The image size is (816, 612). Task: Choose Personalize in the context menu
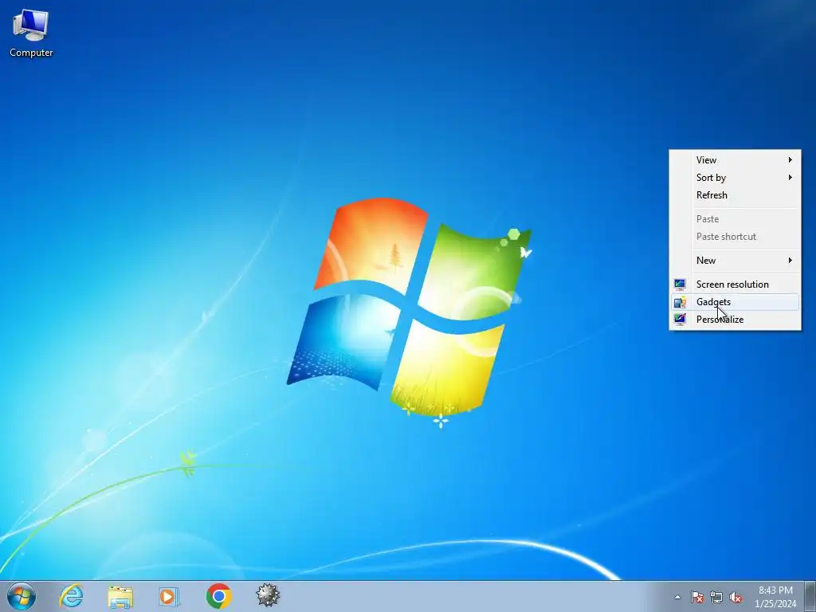tap(735, 320)
